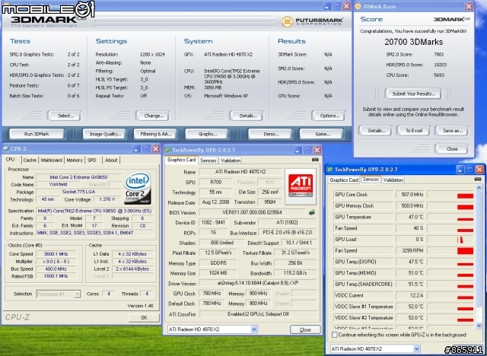The height and width of the screenshot is (356, 487).
Task: Open the About tab in CPU-Z
Action: coord(111,161)
